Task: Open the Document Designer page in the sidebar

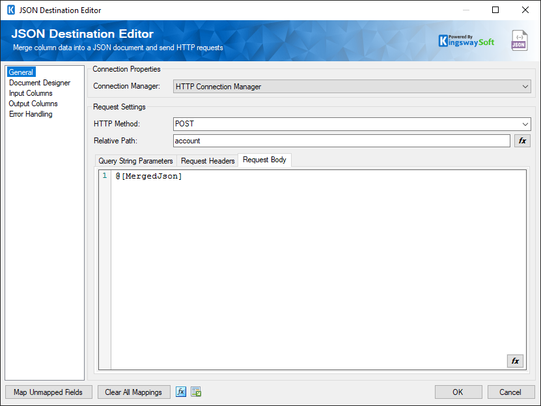Action: tap(39, 83)
